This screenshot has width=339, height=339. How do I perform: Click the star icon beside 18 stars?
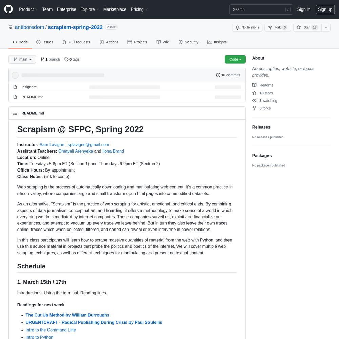(254, 93)
